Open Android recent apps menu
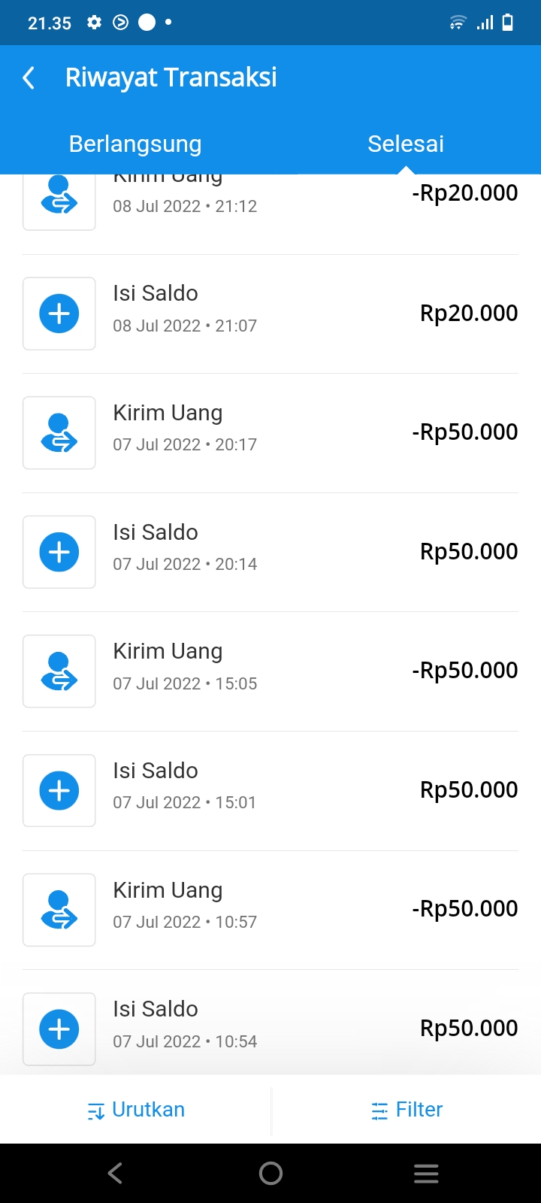 click(426, 1174)
